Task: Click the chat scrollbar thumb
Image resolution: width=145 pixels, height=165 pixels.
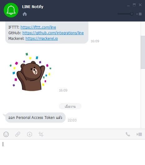Action: [x=143, y=52]
